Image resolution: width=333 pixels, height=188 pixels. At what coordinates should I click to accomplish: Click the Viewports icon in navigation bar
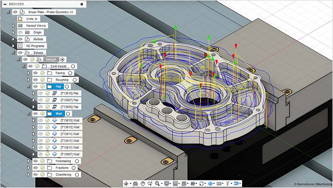click(184, 183)
